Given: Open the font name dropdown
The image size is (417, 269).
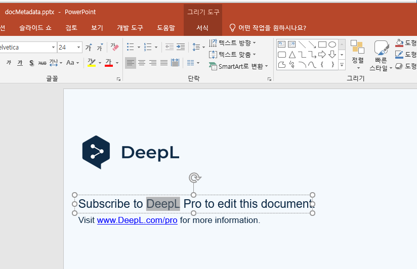Looking at the screenshot, I should [53, 48].
